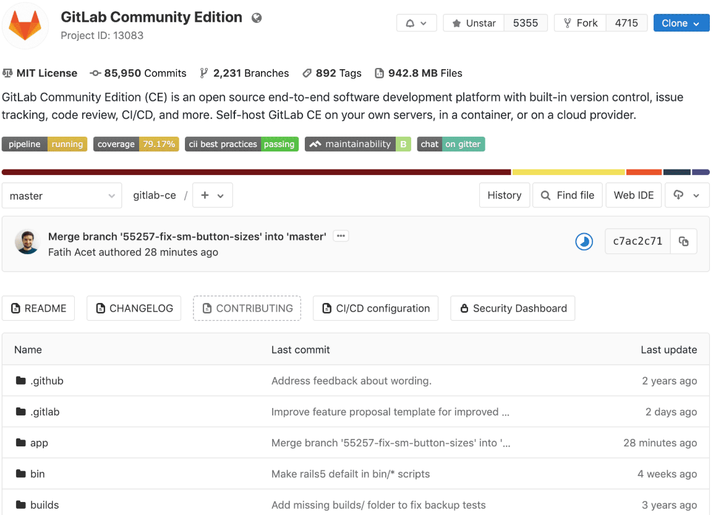Open the CONTRIBUTING guide
The width and height of the screenshot is (716, 515).
click(247, 308)
